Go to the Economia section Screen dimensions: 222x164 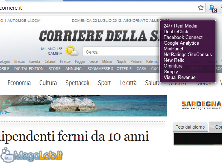19,83
